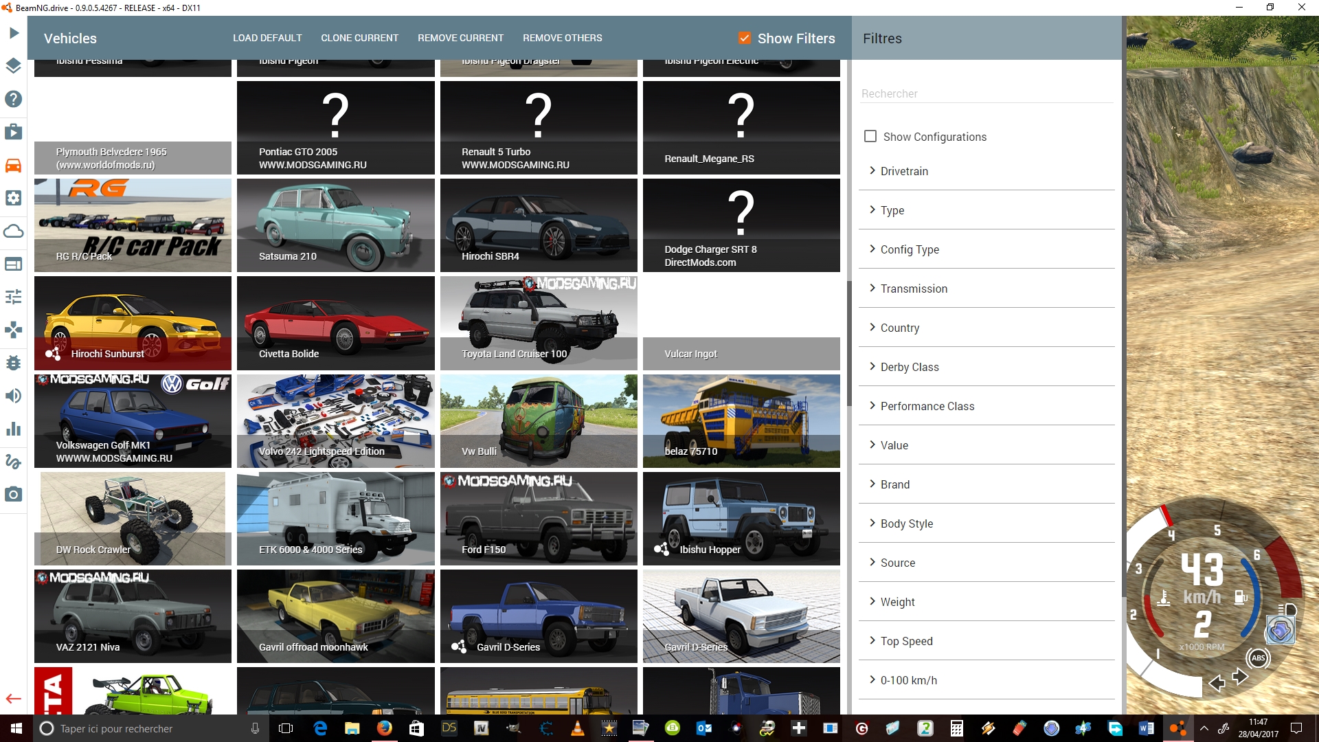Viewport: 1319px width, 742px height.
Task: Select the Volkswagen Golf MK1 vehicle
Action: (x=133, y=421)
